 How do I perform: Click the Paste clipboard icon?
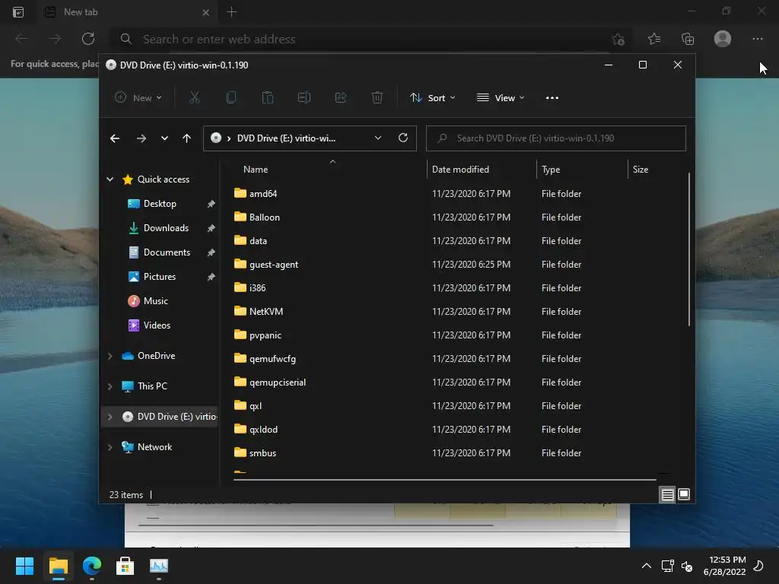(268, 98)
